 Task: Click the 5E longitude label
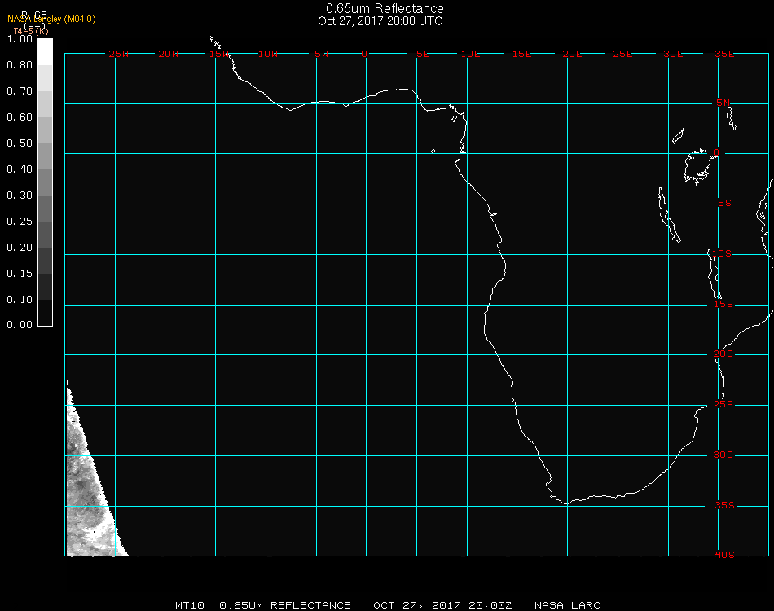point(423,54)
